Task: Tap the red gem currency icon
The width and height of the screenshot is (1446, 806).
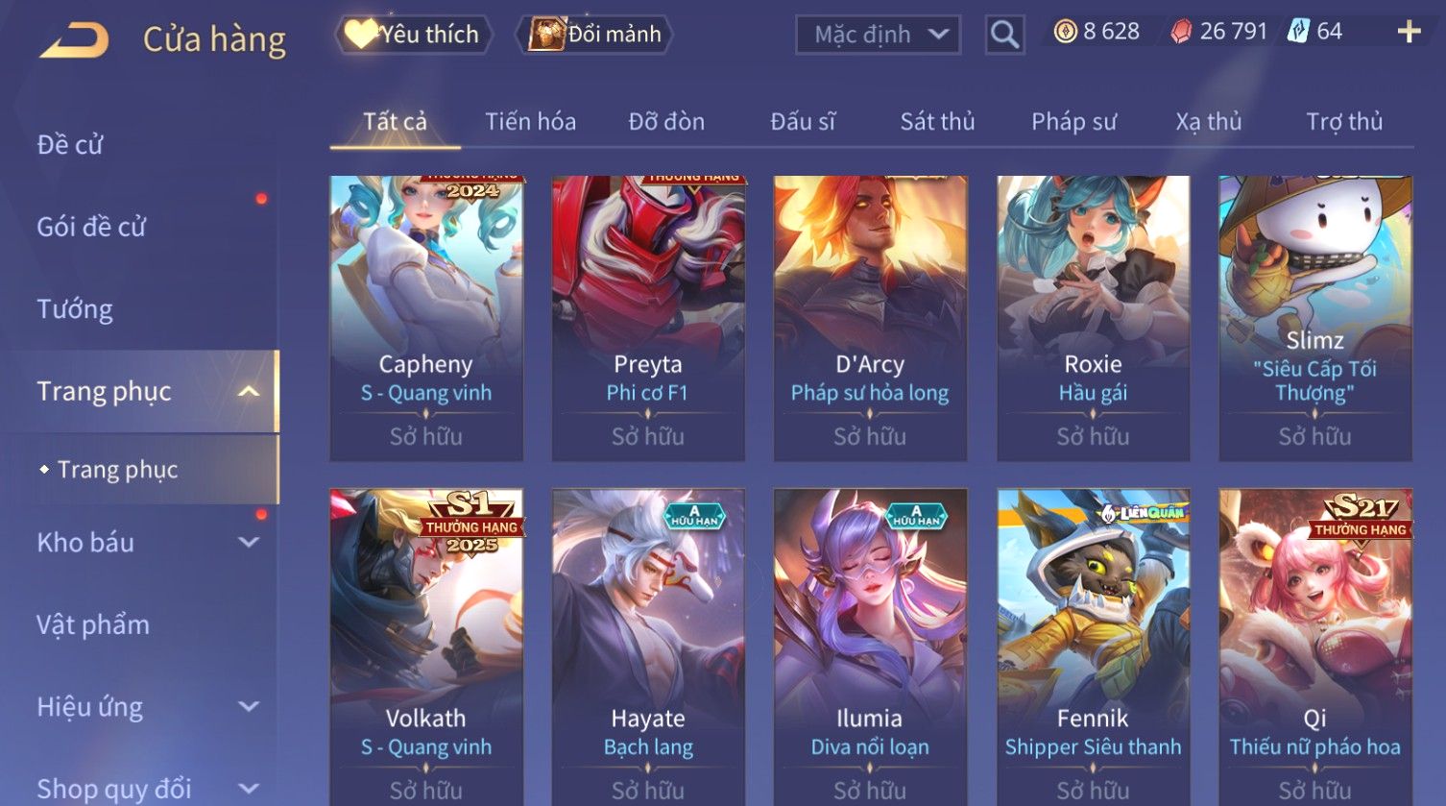Action: pos(1181,32)
